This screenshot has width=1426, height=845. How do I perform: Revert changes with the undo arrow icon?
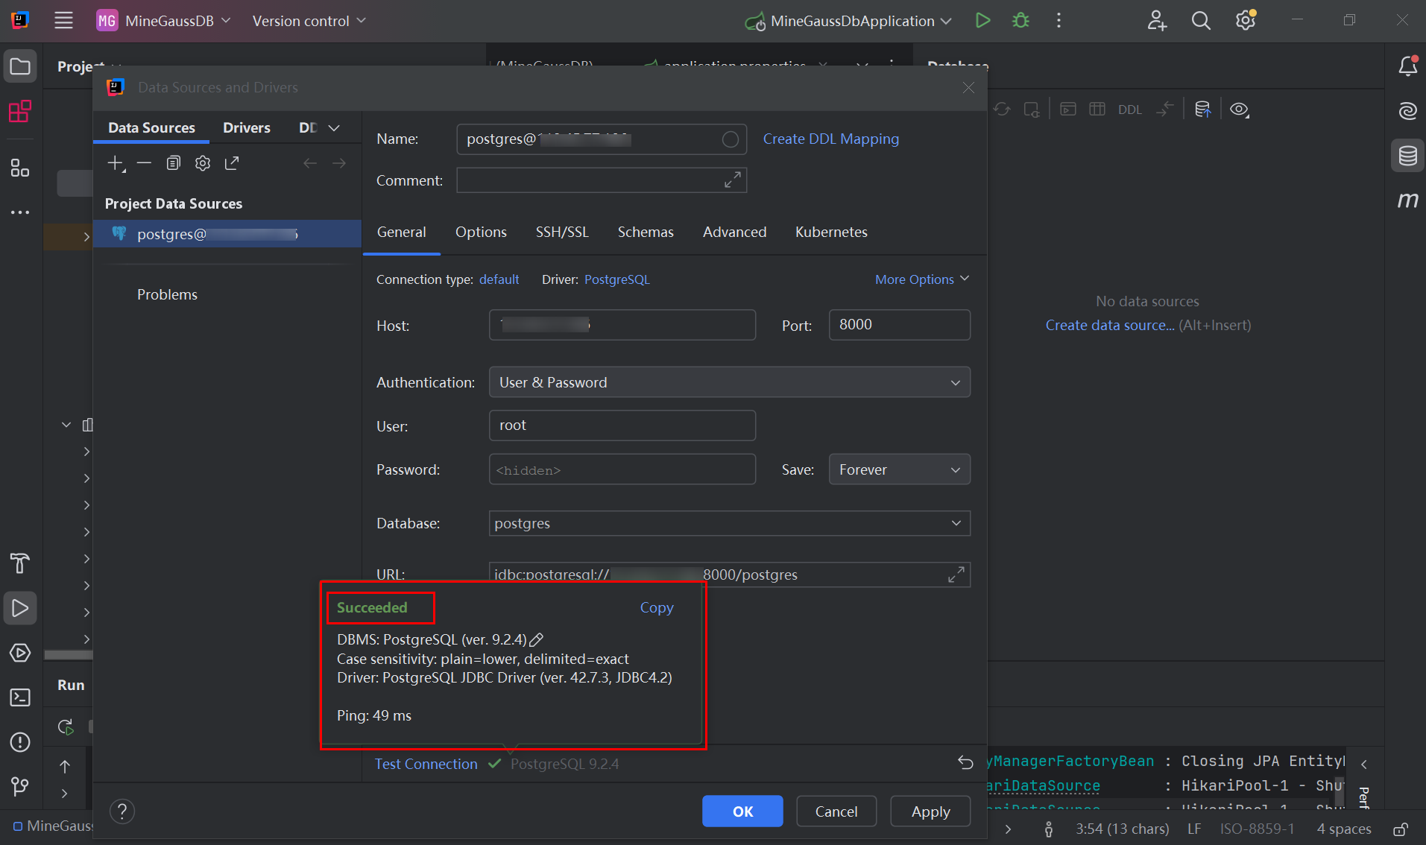[965, 762]
